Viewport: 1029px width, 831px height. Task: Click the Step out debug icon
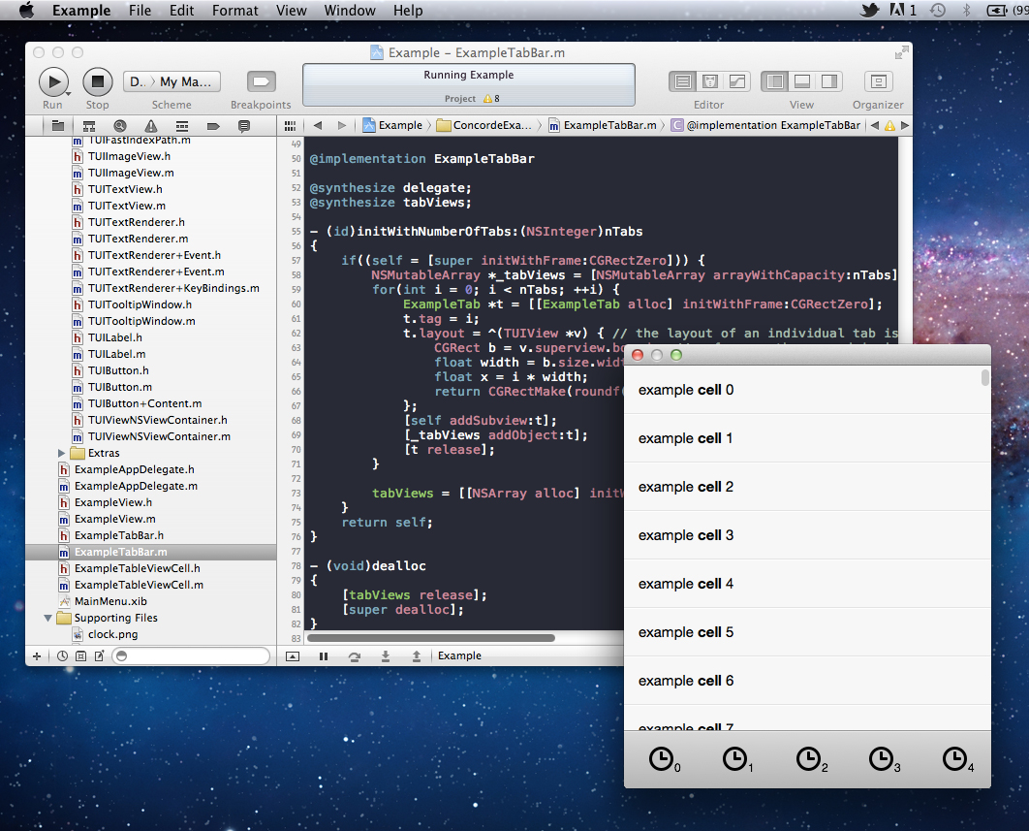pos(416,656)
